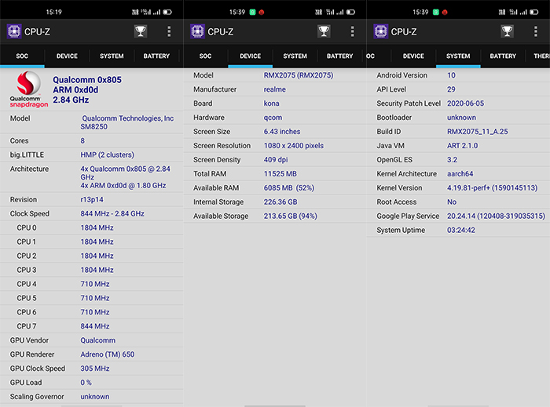Screen dimensions: 550x407
Task: Click the Android Version row
Action: pos(458,75)
